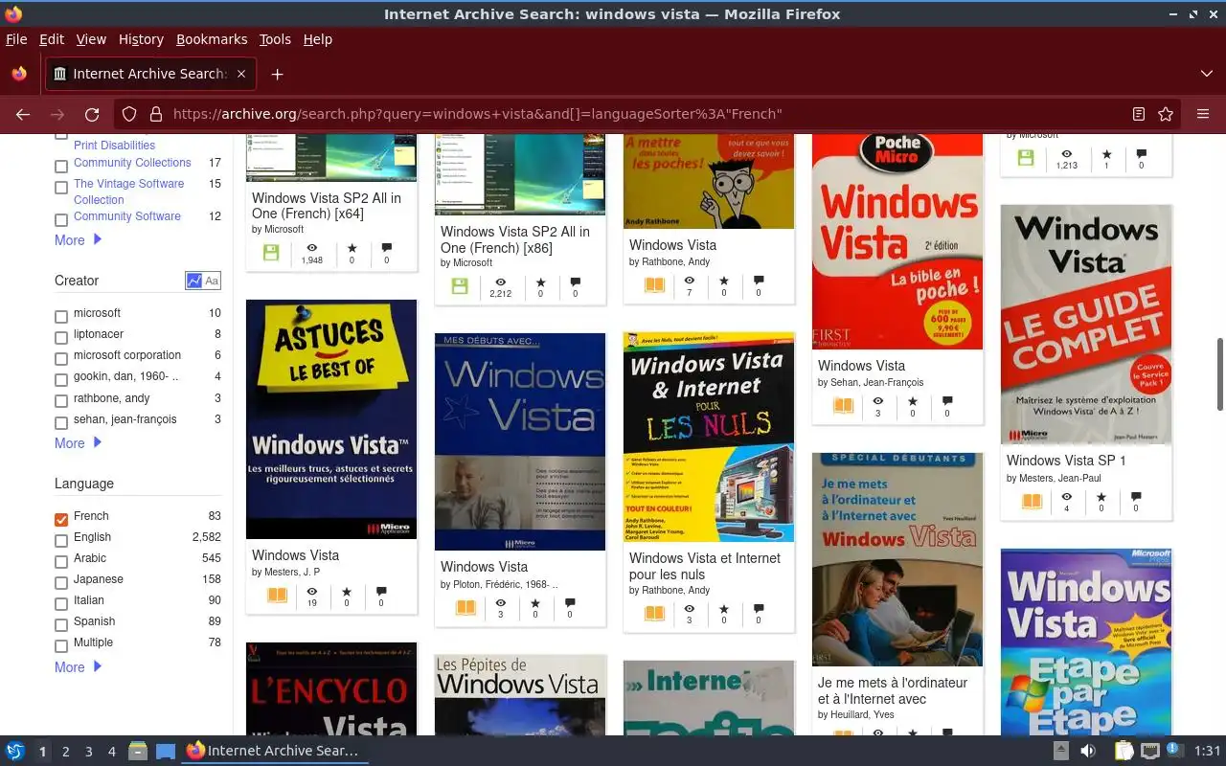The width and height of the screenshot is (1226, 766).
Task: Click book icon under Windows Vista SP 1
Action: click(x=1032, y=501)
